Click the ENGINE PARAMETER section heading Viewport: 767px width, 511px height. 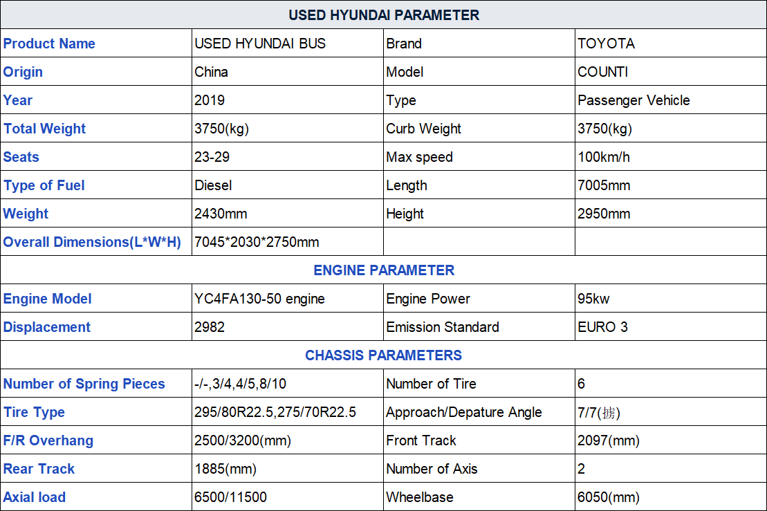[x=383, y=270]
